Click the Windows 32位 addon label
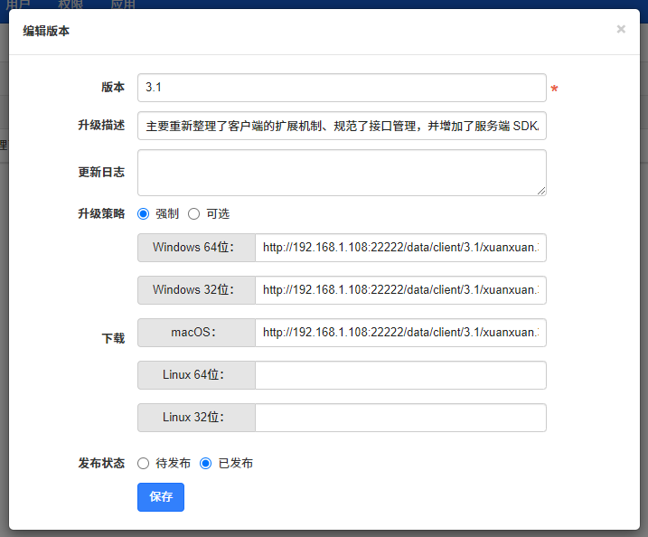 coord(196,290)
